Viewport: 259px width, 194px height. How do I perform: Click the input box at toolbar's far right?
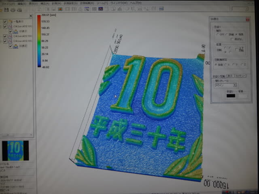240,8
